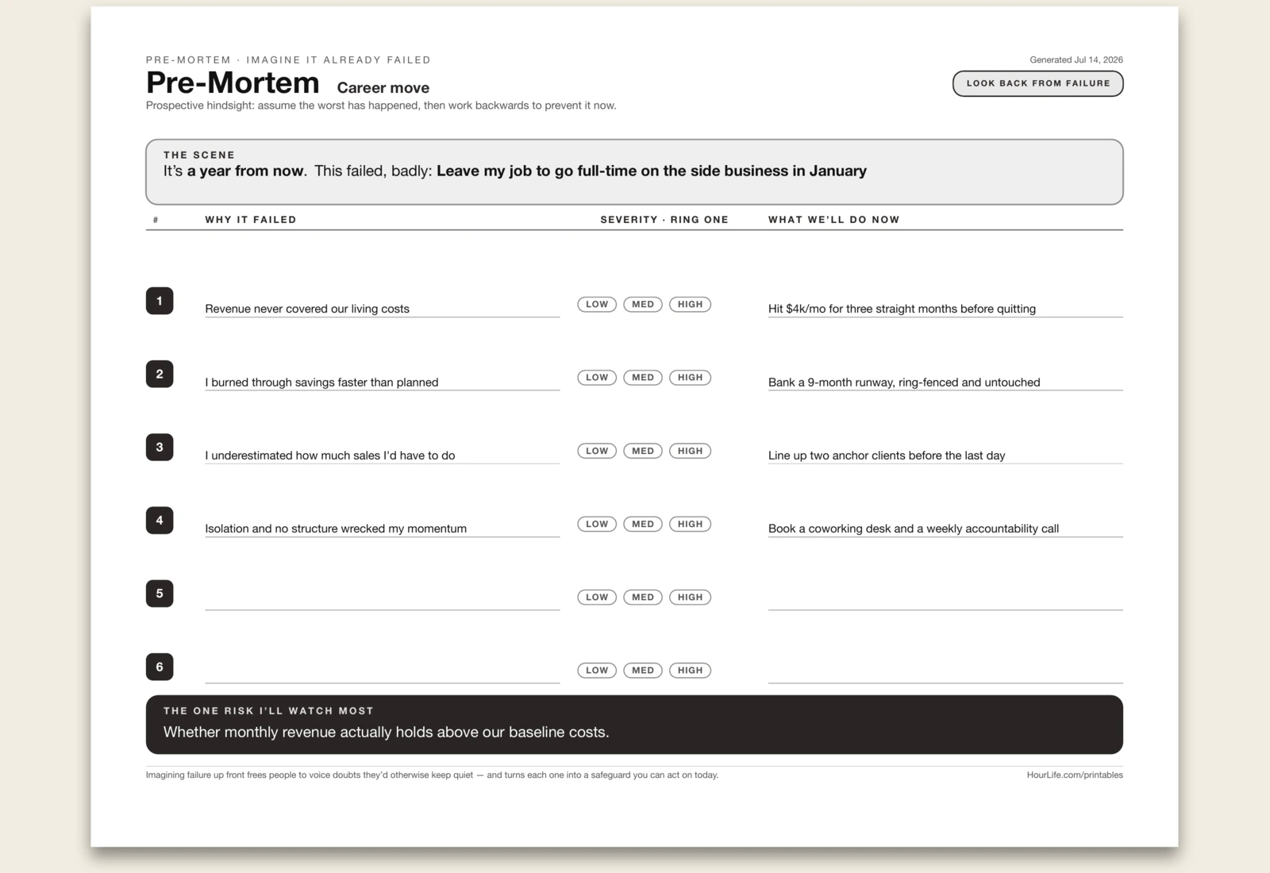Screen dimensions: 1270x873
Task: Click 'Whether monthly revenue actually holds' risk text
Action: [387, 733]
